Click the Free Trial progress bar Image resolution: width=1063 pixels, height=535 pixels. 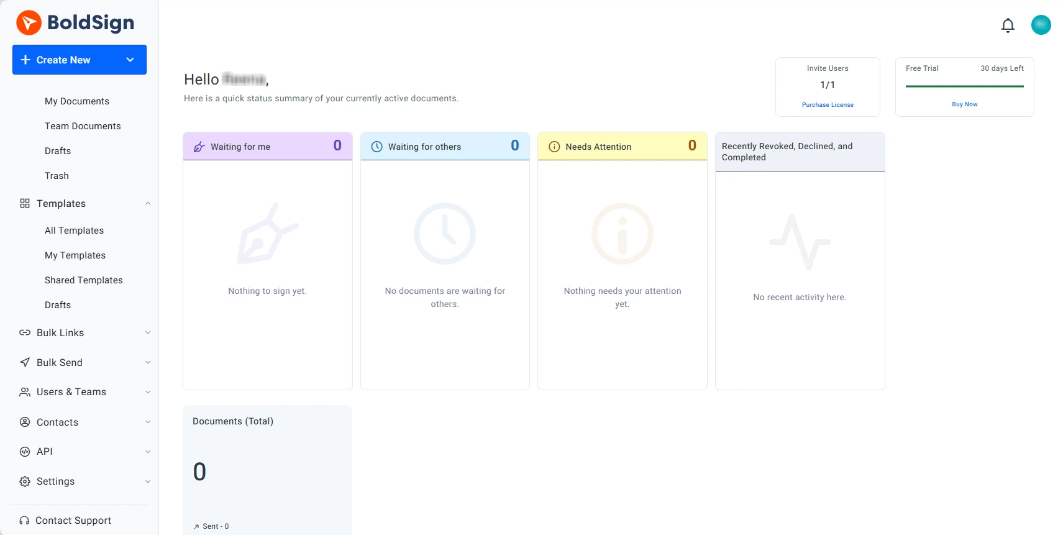pyautogui.click(x=965, y=86)
